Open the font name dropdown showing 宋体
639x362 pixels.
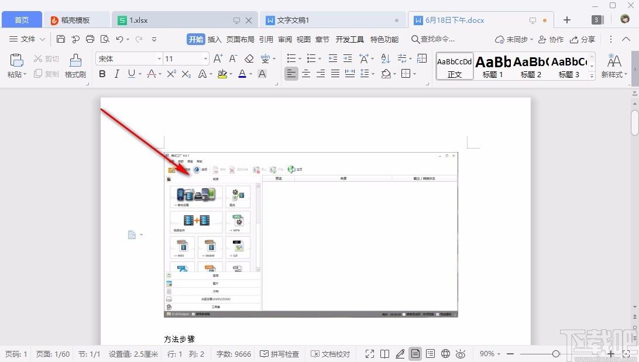click(129, 58)
